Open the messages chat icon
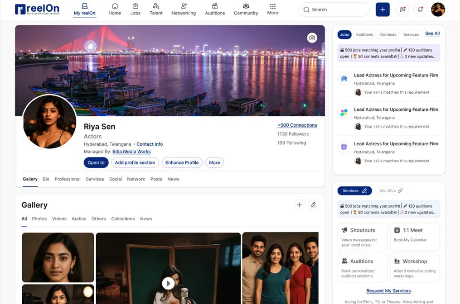The height and width of the screenshot is (304, 460). (402, 9)
